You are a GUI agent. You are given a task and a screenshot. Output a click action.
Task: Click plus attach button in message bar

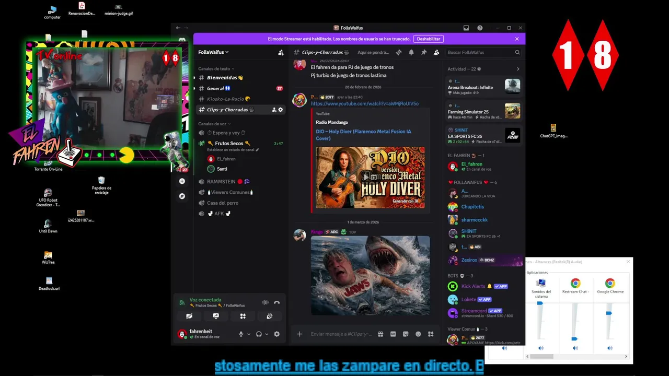coord(299,334)
